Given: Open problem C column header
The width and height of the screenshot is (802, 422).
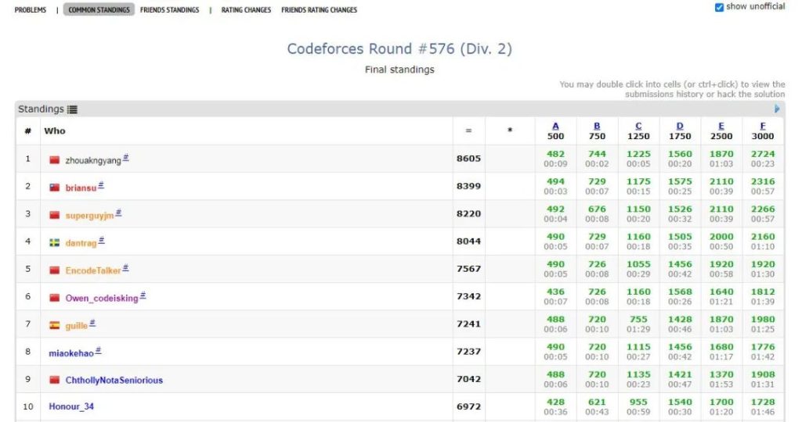Looking at the screenshot, I should click(x=638, y=126).
